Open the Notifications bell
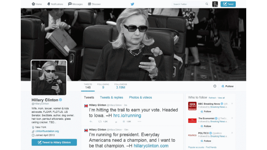 tap(55, 4)
